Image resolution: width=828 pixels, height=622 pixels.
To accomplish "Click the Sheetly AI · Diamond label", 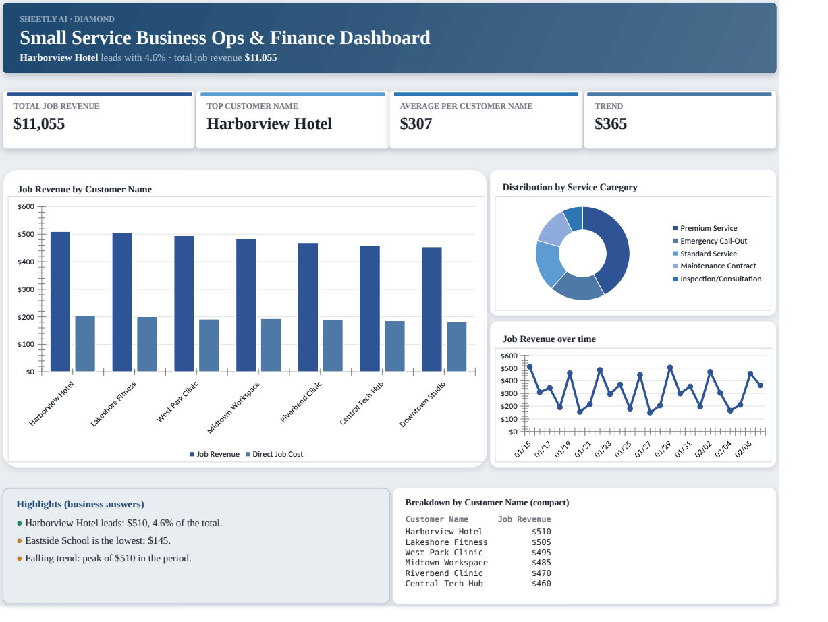I will (x=67, y=19).
